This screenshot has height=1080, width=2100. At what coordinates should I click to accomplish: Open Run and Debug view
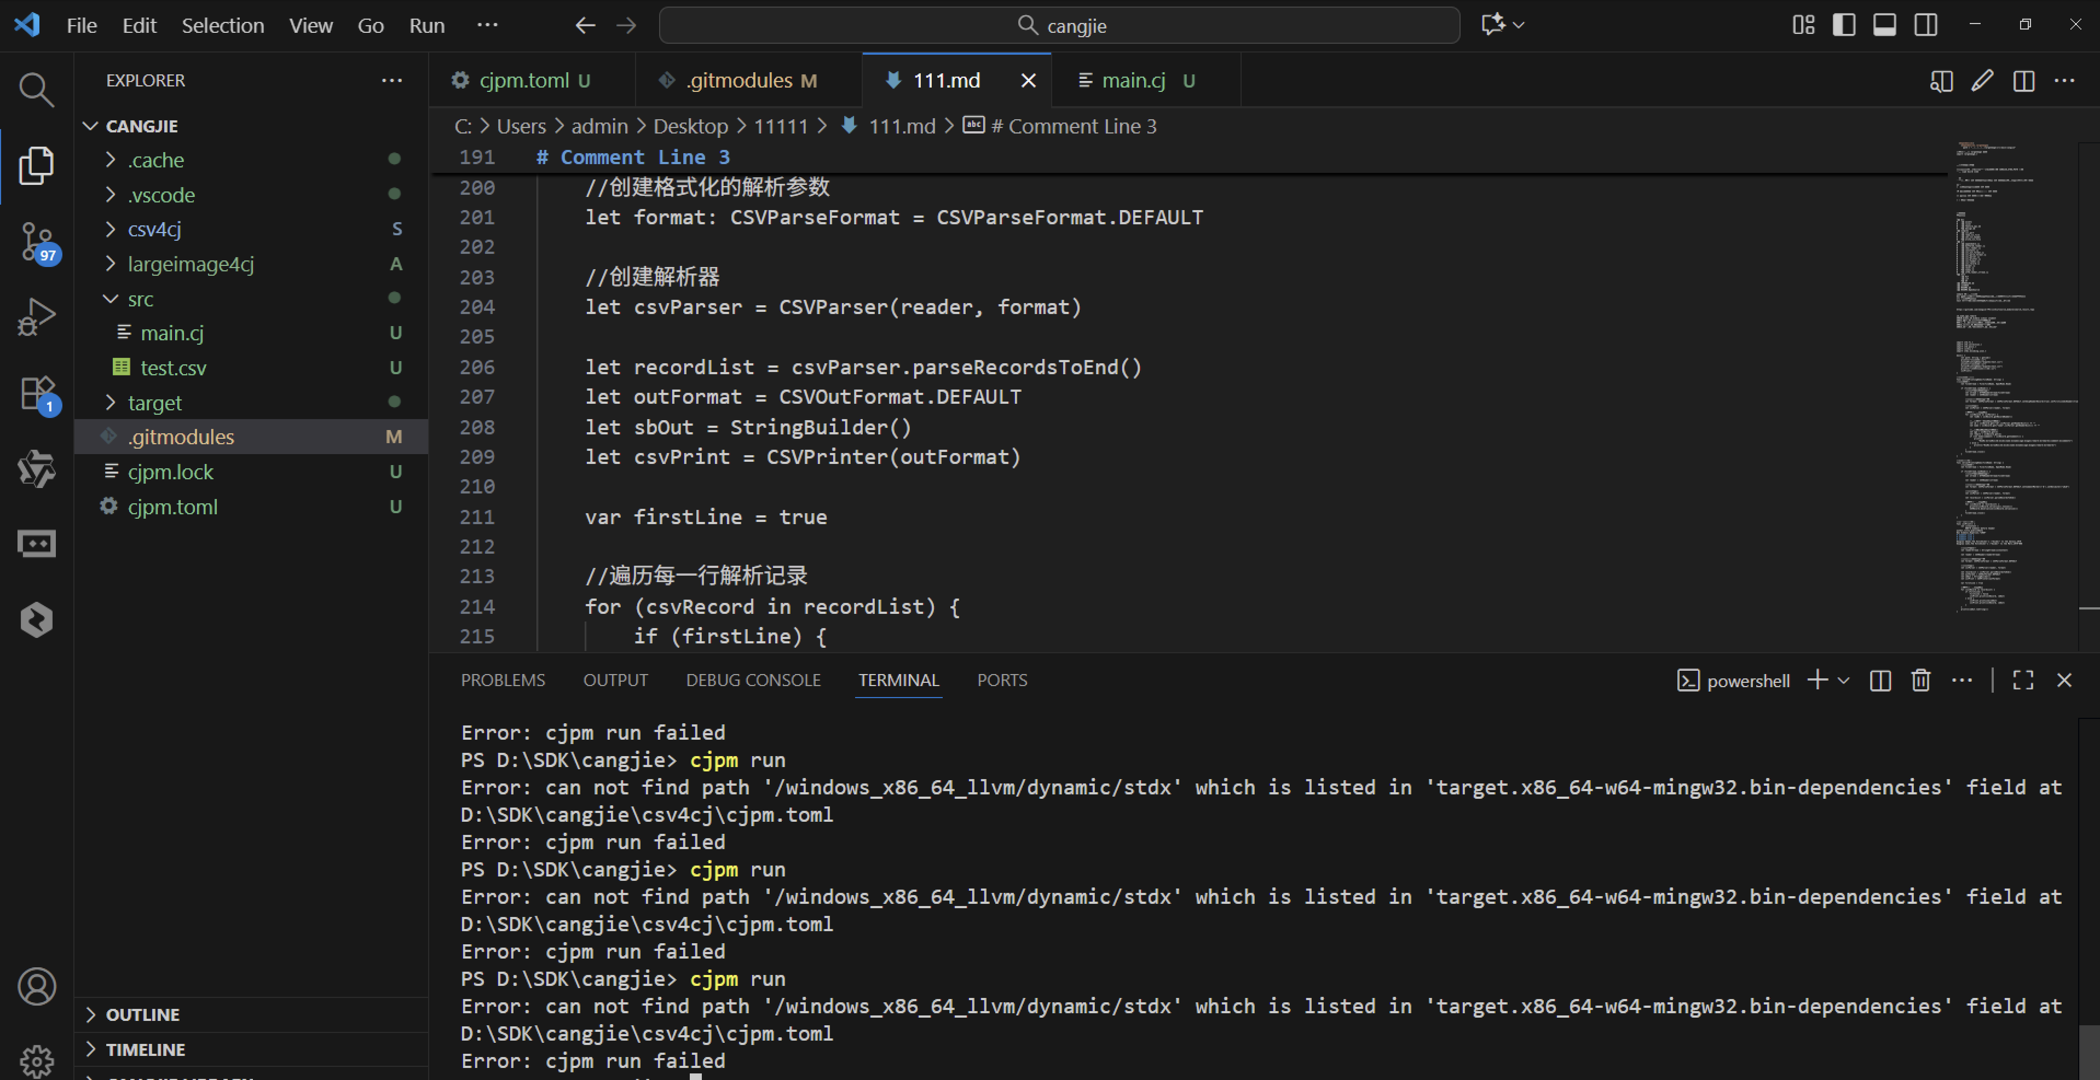(x=36, y=316)
